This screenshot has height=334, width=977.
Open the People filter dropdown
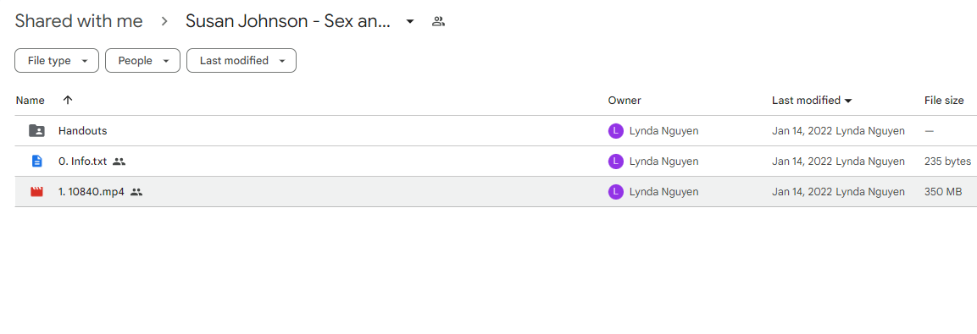[x=142, y=60]
